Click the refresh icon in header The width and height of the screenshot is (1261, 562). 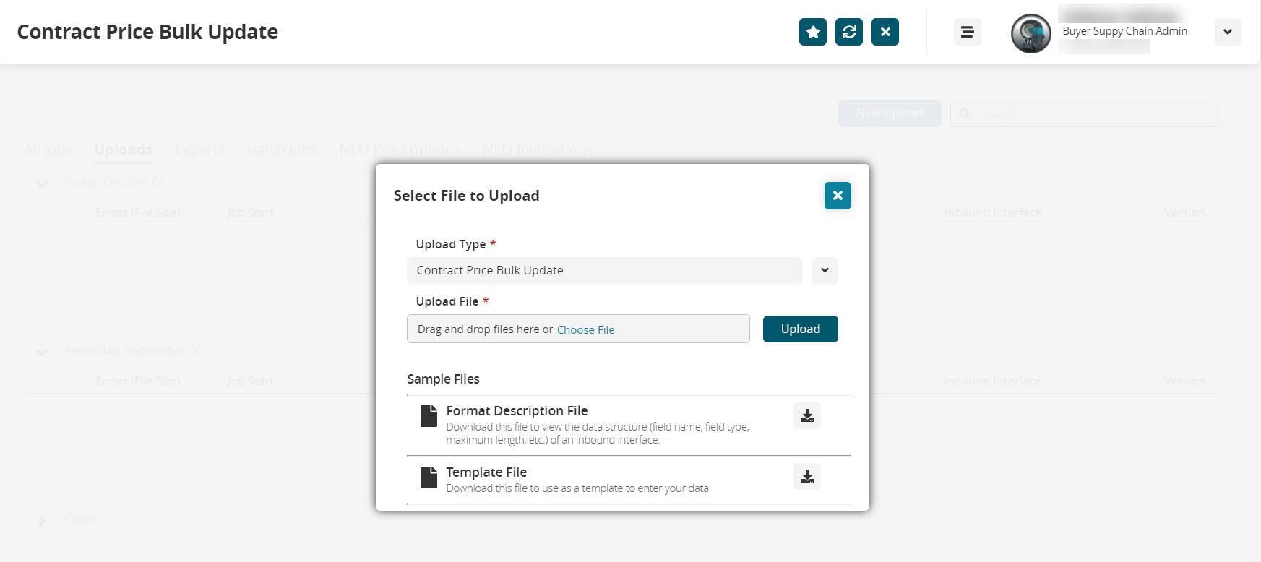coord(849,32)
